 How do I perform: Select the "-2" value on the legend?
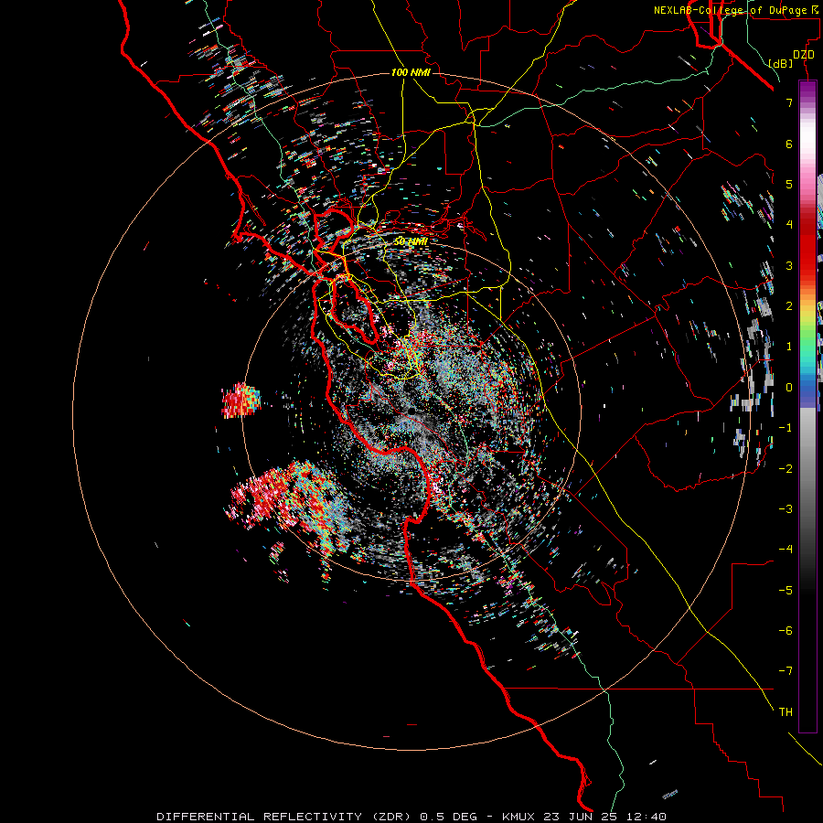tap(786, 469)
